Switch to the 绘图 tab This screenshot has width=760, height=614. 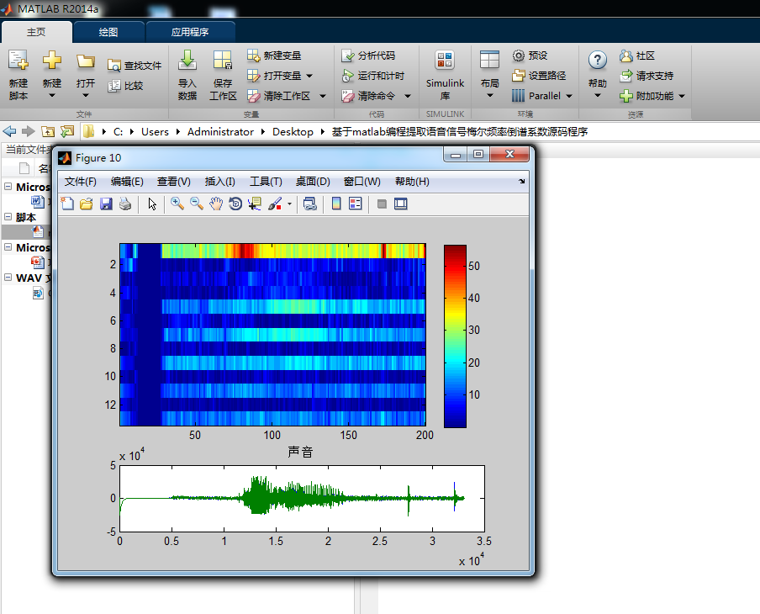pos(108,32)
